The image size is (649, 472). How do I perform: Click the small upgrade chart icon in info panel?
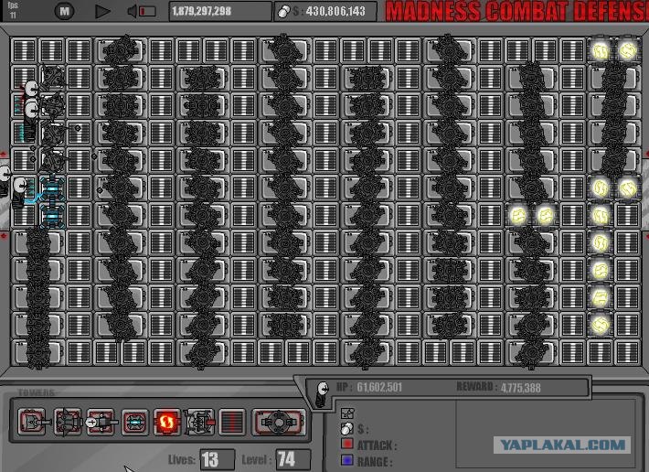(346, 413)
